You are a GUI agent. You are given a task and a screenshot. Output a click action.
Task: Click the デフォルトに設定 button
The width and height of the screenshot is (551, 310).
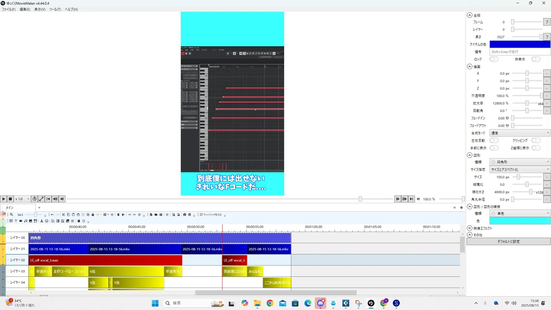pyautogui.click(x=508, y=242)
